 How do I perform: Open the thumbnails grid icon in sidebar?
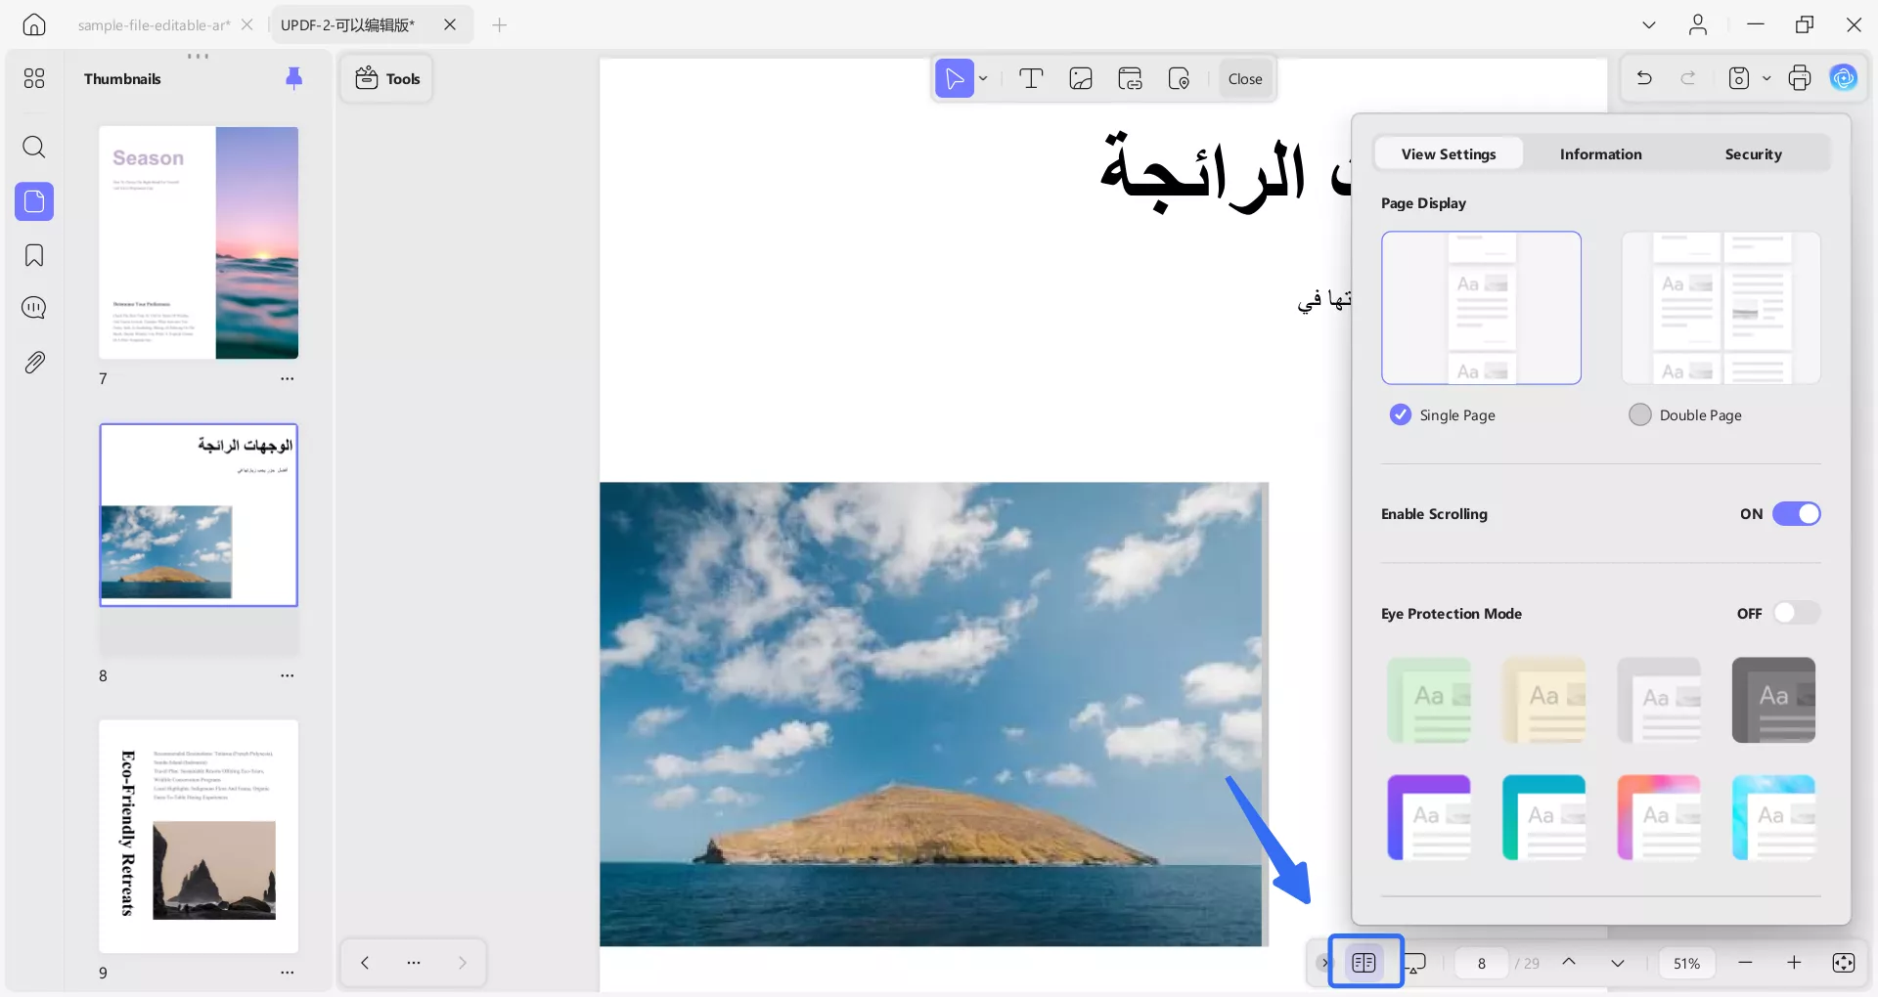point(34,78)
